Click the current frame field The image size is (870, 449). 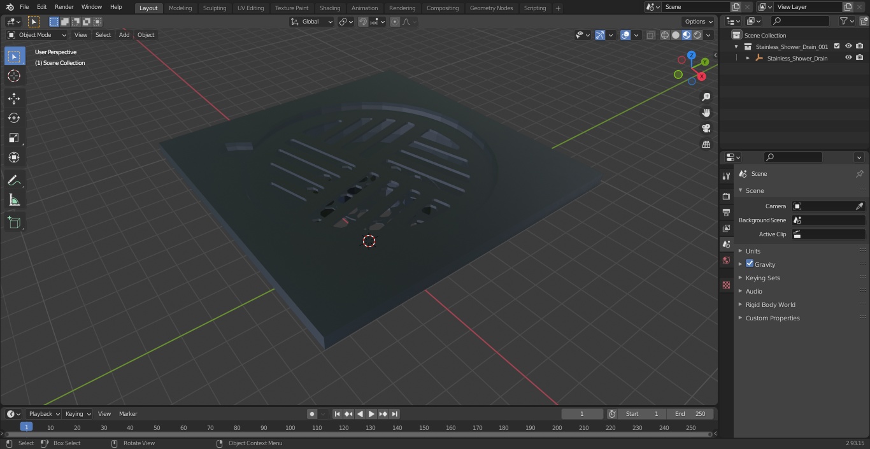[x=582, y=414]
